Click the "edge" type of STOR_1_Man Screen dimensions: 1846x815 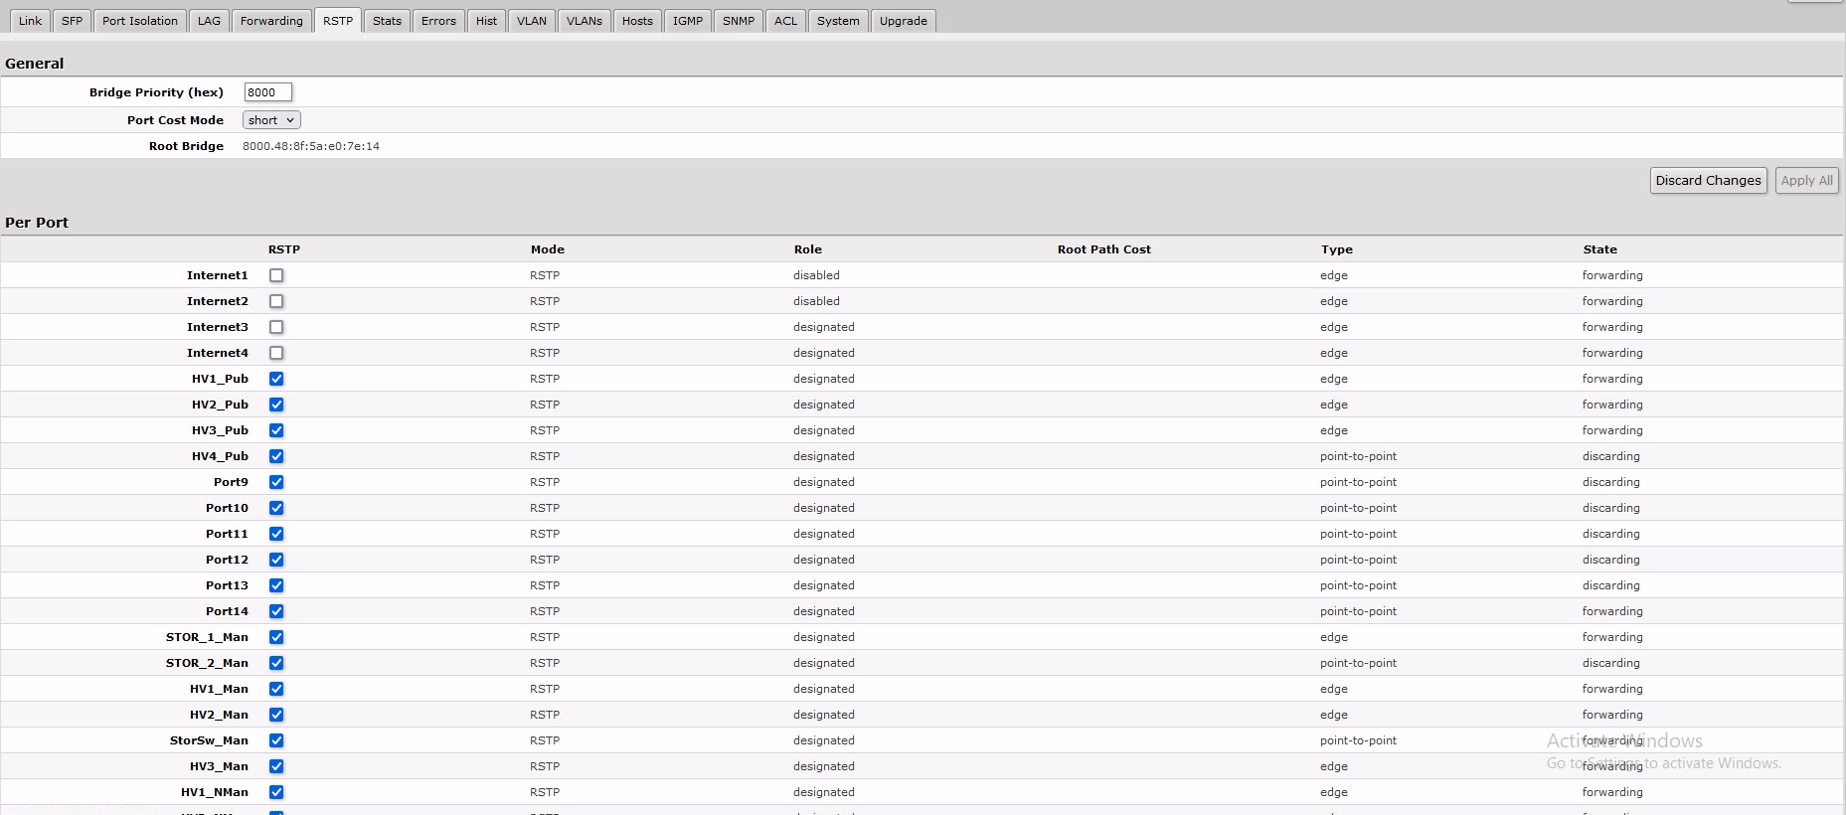point(1334,637)
